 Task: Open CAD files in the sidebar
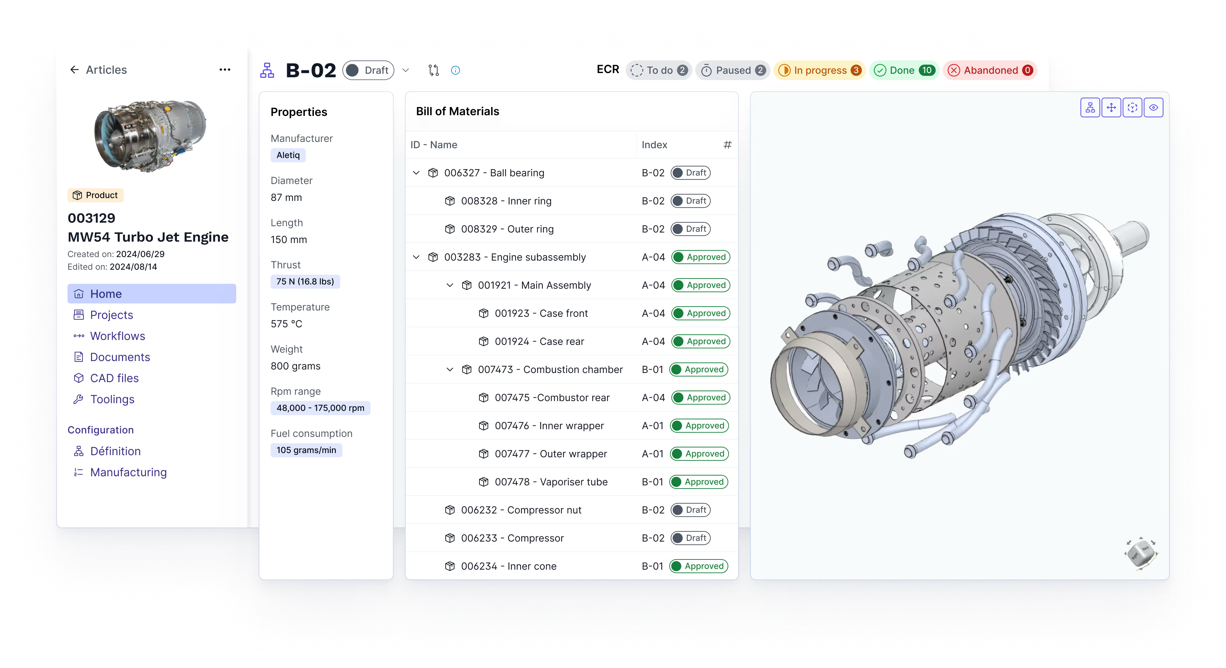(114, 378)
